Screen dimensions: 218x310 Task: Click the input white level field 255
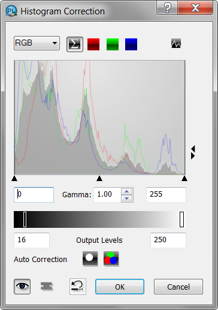coord(166,195)
